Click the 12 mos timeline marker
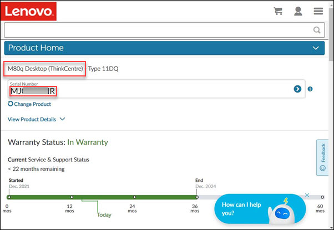 coord(72,197)
